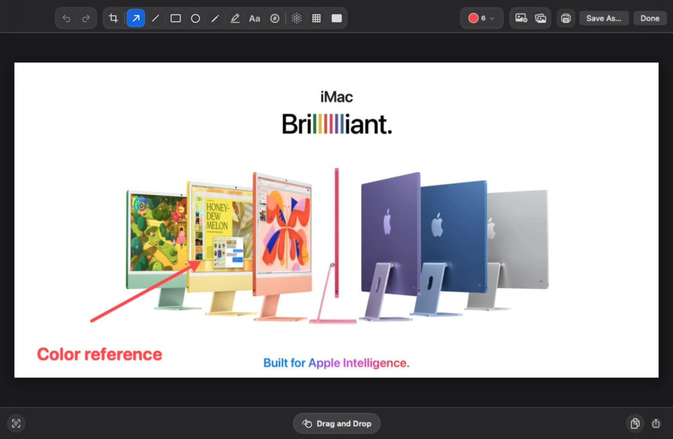Select the Crop tool
The height and width of the screenshot is (439, 673).
point(114,18)
